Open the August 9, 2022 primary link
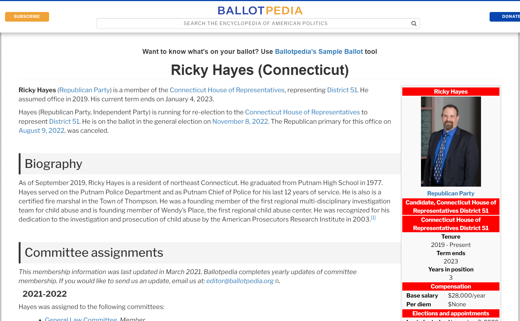 point(41,131)
